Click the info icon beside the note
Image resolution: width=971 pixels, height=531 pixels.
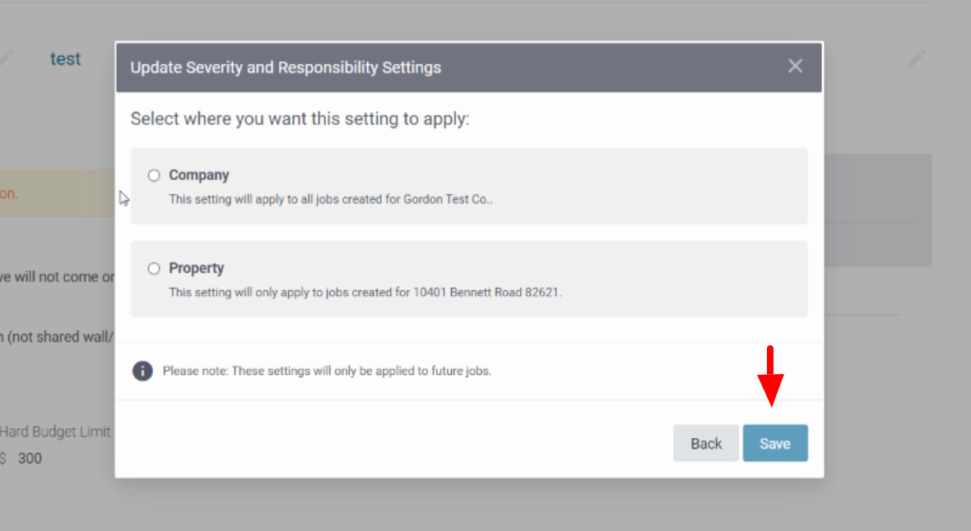[x=142, y=371]
